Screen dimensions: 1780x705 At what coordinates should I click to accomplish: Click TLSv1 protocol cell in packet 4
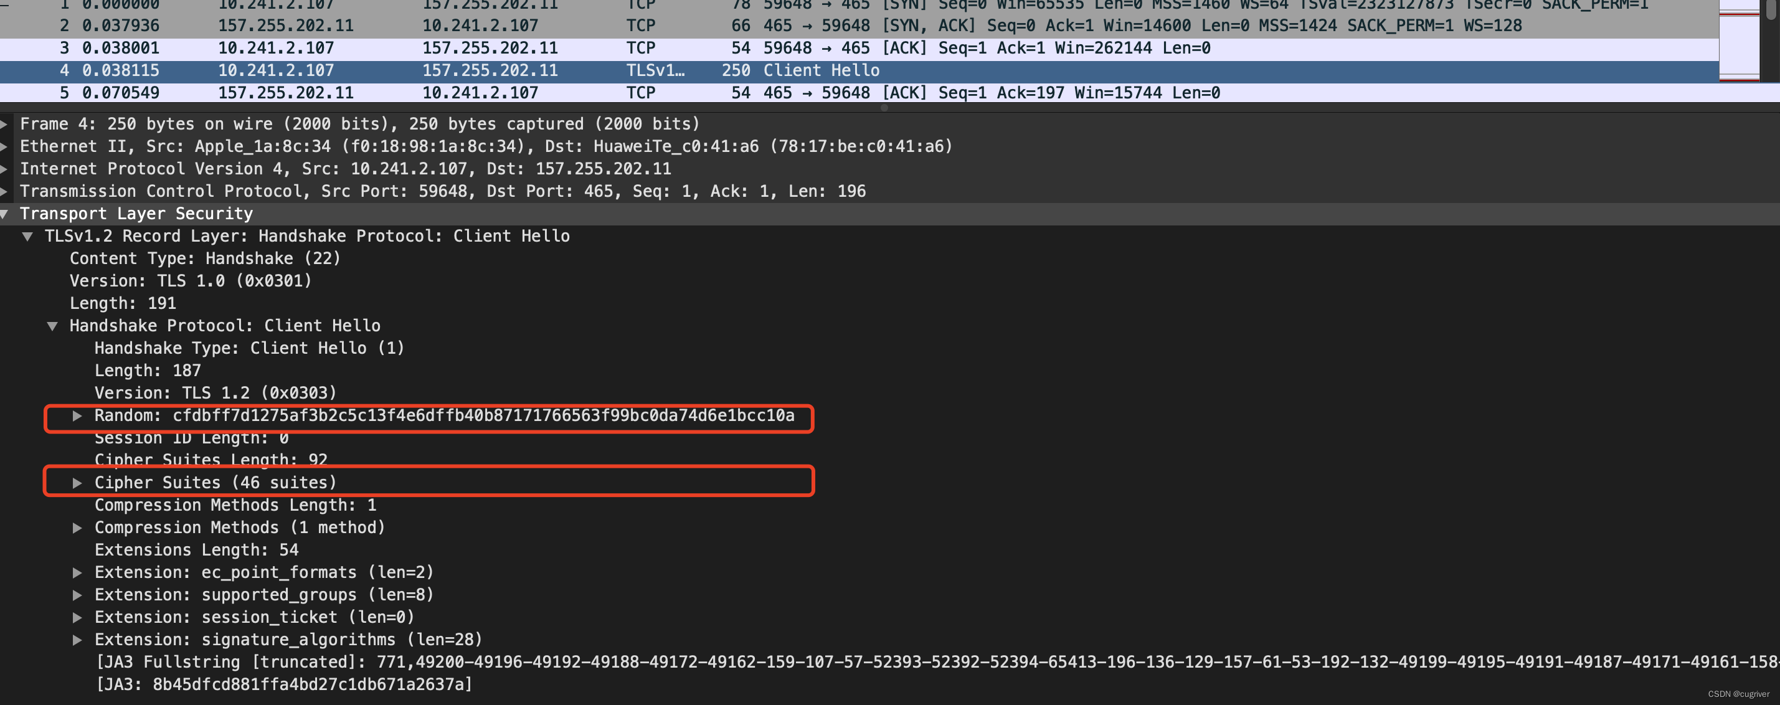(656, 71)
